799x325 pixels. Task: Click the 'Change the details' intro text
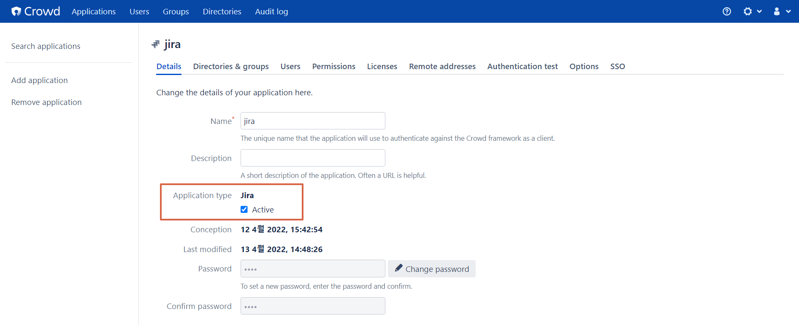coord(234,92)
